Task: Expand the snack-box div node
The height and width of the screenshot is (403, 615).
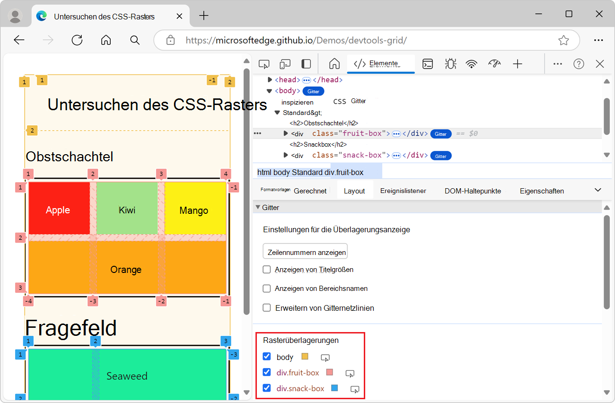Action: coord(286,155)
